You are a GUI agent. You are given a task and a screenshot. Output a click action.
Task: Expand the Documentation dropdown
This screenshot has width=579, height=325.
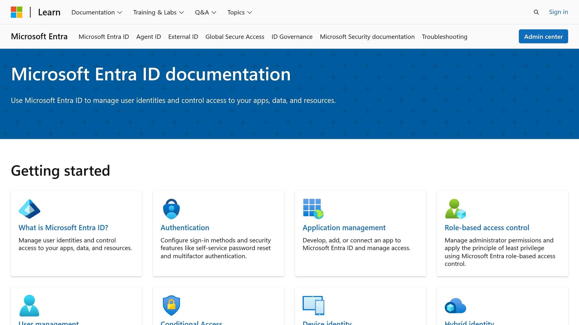point(97,12)
